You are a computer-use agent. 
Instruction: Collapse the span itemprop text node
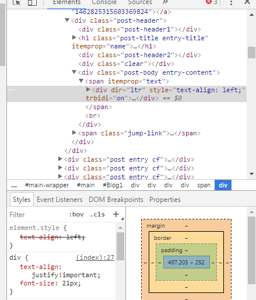click(x=81, y=81)
